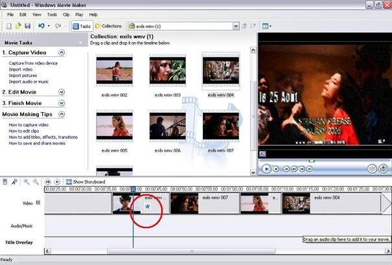The height and width of the screenshot is (265, 392).
Task: Click the preview seek bar slider
Action: (311, 161)
